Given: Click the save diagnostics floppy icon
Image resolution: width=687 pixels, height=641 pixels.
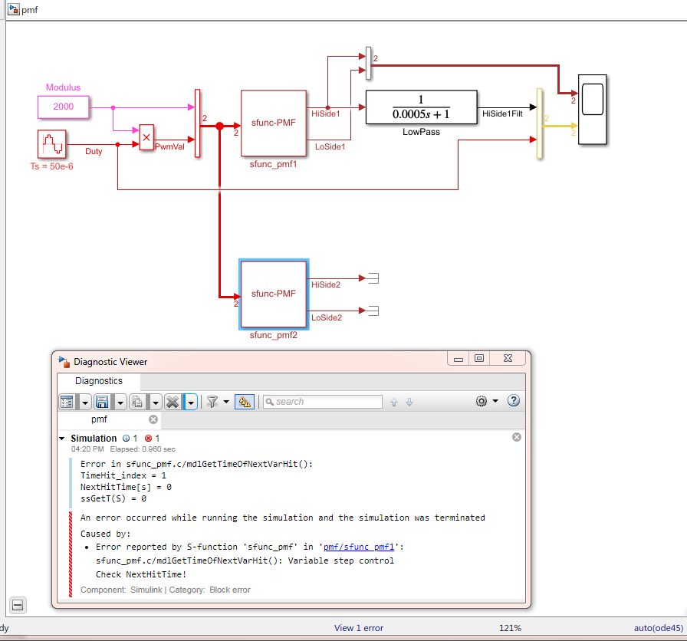Looking at the screenshot, I should pos(102,402).
